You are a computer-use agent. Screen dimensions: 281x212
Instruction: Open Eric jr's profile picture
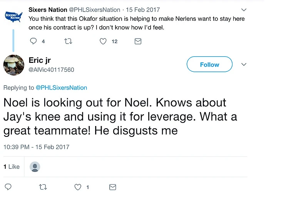tap(13, 65)
